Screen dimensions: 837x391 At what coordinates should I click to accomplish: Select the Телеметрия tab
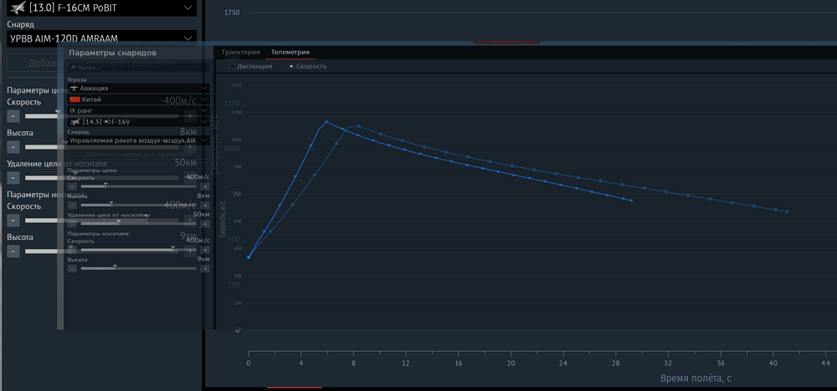[290, 52]
